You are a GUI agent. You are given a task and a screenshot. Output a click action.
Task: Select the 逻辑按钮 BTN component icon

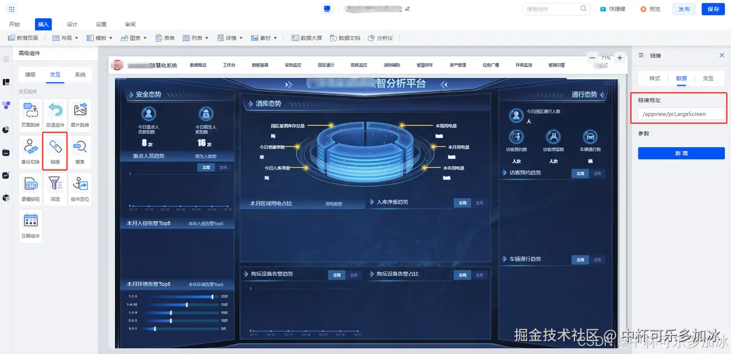coord(30,188)
